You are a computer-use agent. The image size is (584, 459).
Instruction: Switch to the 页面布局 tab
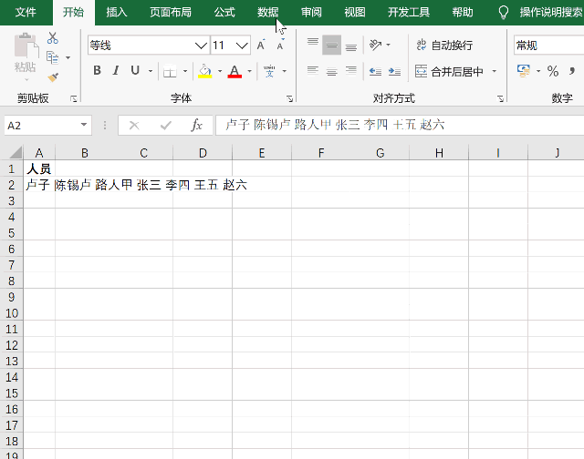[171, 12]
